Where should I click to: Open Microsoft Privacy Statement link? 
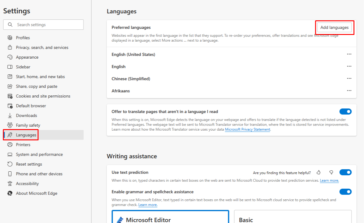click(247, 129)
